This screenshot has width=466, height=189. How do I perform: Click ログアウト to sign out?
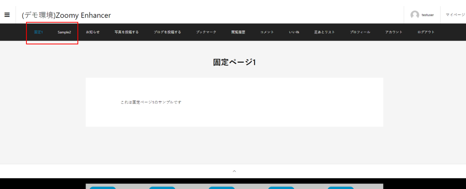coord(426,32)
